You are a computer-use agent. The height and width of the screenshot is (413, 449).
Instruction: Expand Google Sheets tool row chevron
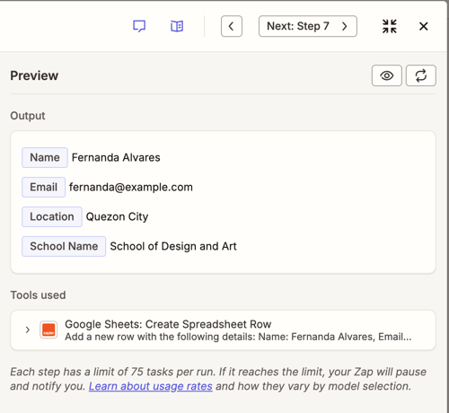click(28, 330)
